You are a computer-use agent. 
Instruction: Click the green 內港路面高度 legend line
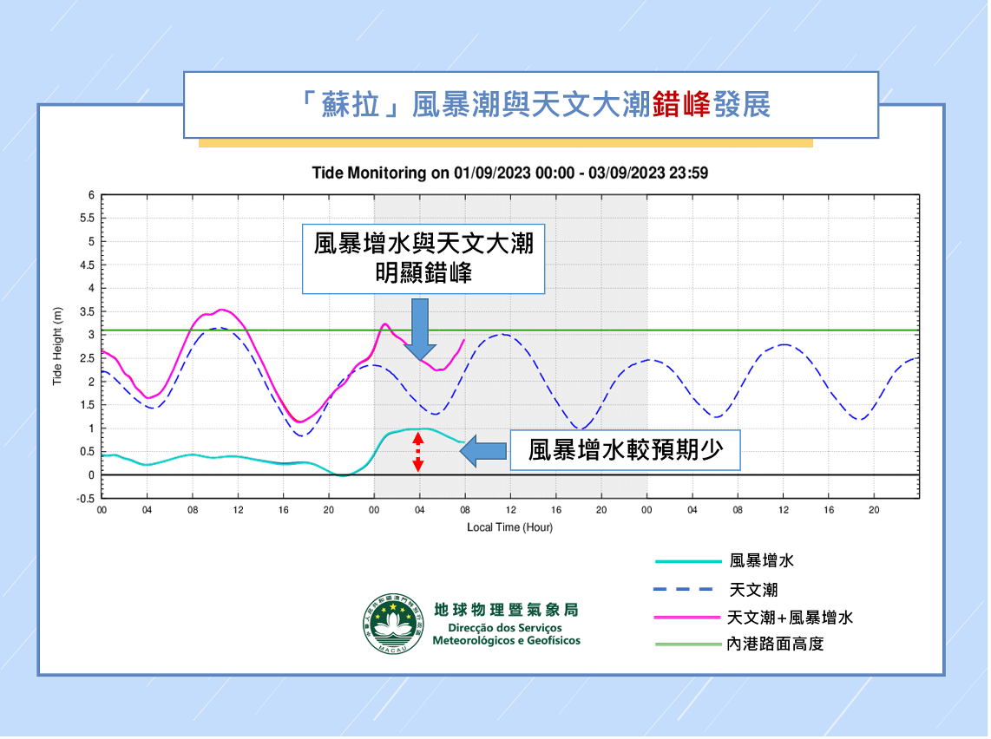[690, 646]
